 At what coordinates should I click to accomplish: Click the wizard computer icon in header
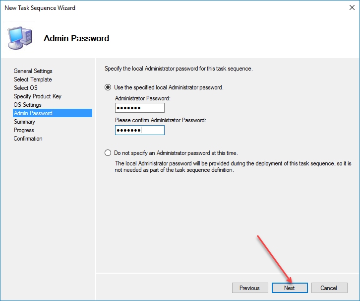point(20,37)
